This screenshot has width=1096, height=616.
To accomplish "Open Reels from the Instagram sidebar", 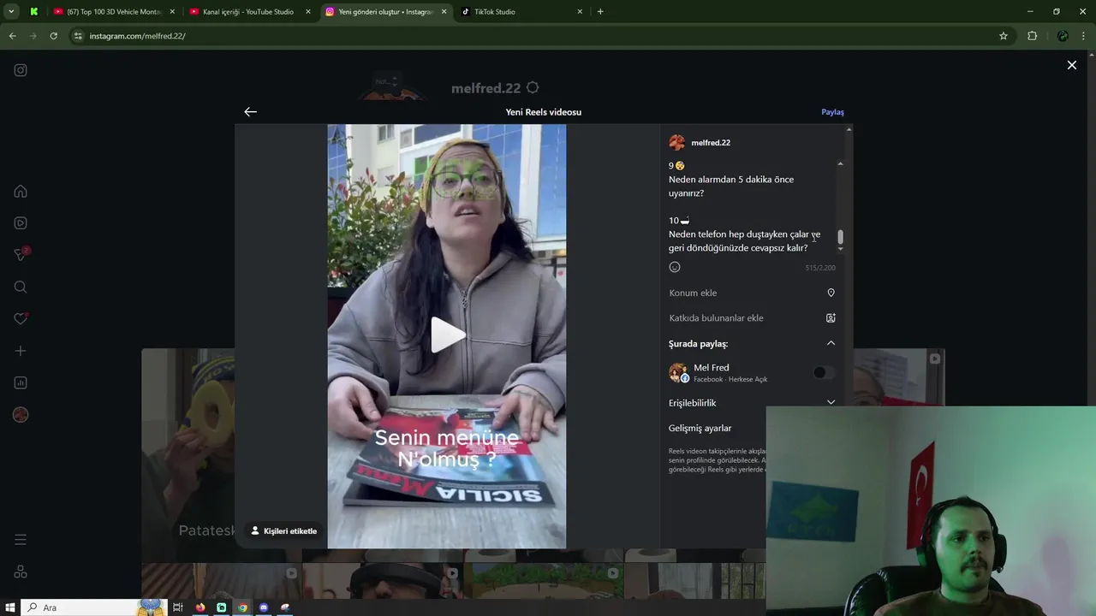I will (21, 223).
